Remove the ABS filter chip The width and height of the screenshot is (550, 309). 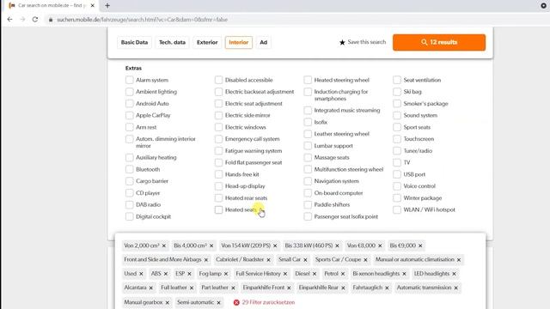coord(166,274)
